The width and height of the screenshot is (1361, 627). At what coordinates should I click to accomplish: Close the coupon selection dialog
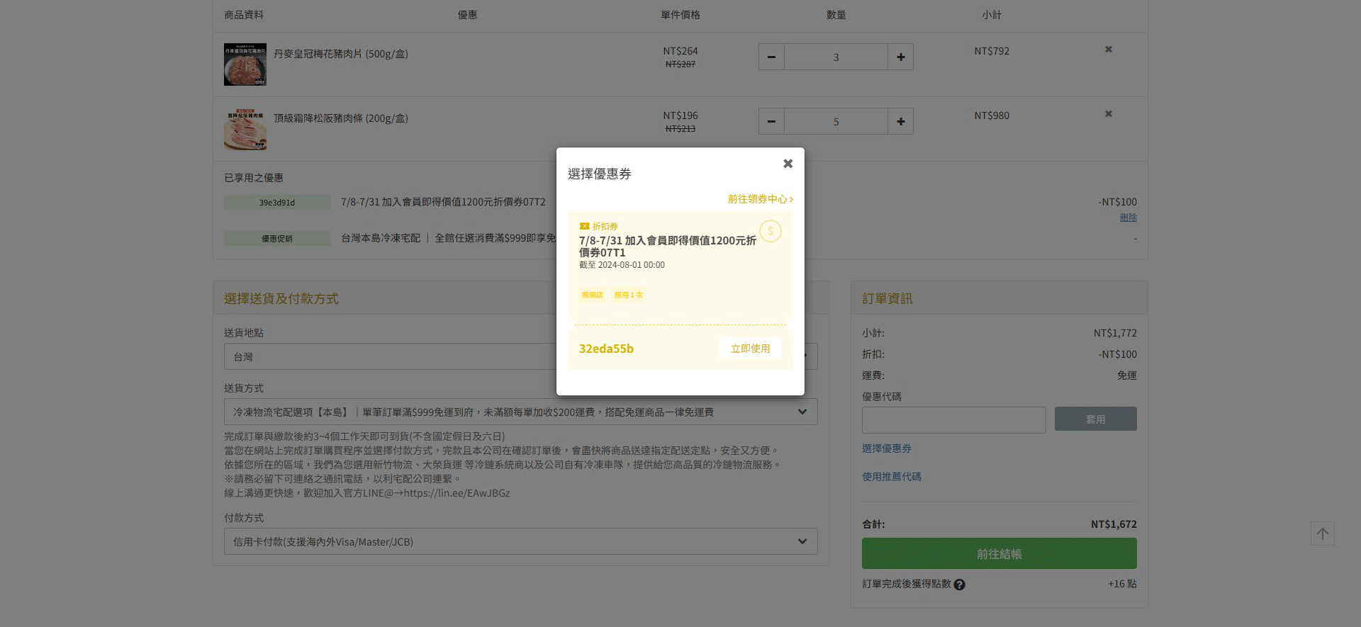(788, 164)
